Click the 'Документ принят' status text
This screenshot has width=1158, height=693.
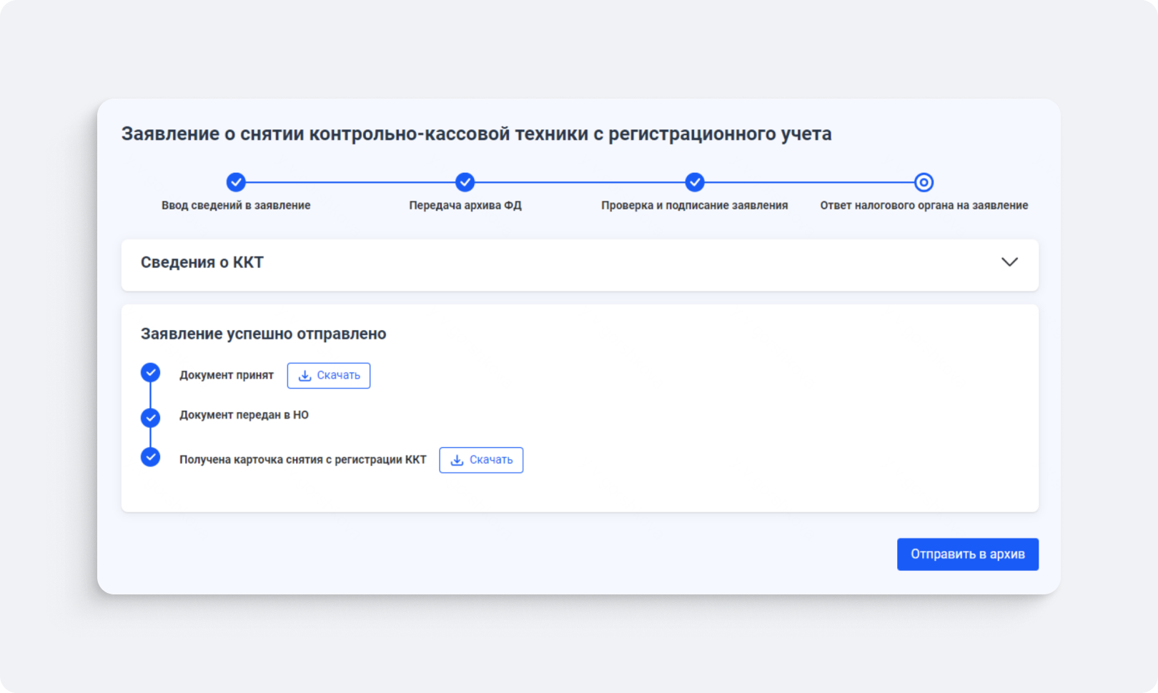[226, 375]
